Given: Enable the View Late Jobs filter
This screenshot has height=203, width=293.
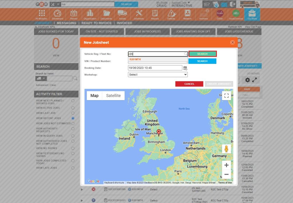Looking at the screenshot, I should click(x=74, y=168).
